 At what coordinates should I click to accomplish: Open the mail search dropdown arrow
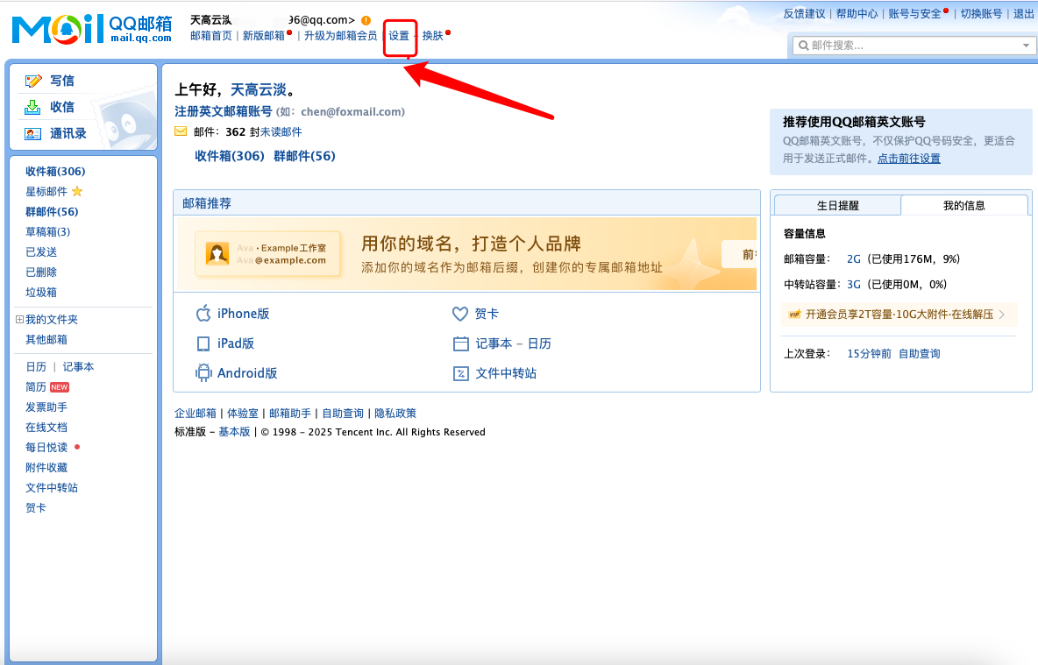[x=1026, y=46]
